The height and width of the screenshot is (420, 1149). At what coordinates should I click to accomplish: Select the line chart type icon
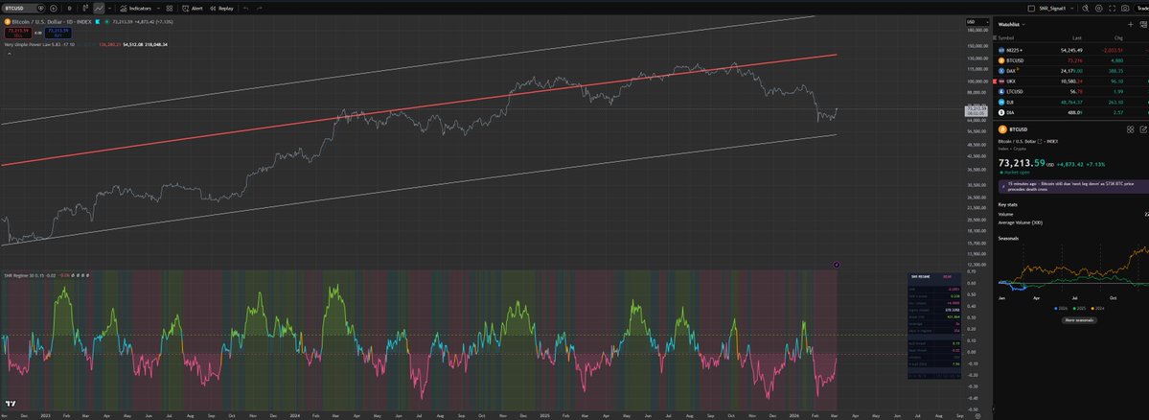(x=98, y=8)
